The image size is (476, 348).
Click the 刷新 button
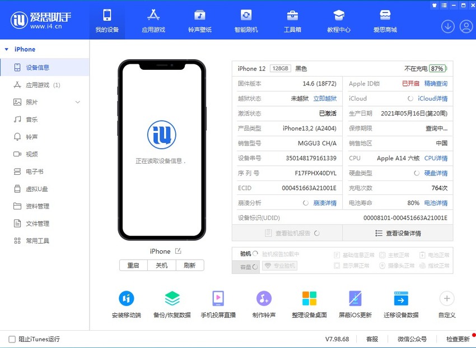190,265
